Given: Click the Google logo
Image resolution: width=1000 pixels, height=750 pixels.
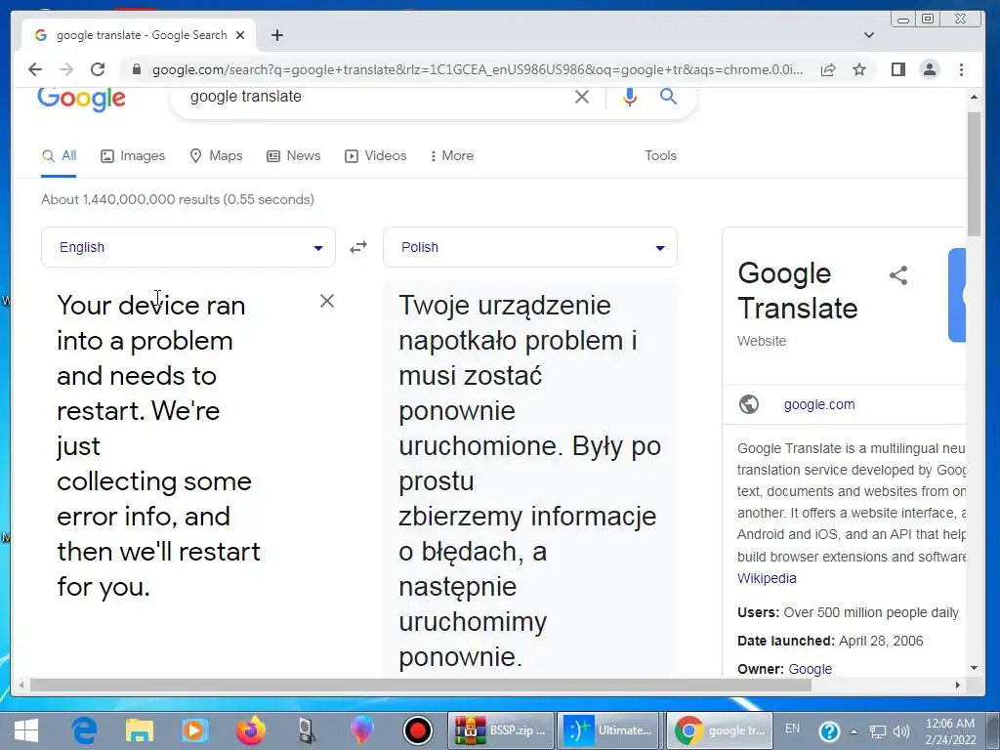Looking at the screenshot, I should (x=82, y=100).
